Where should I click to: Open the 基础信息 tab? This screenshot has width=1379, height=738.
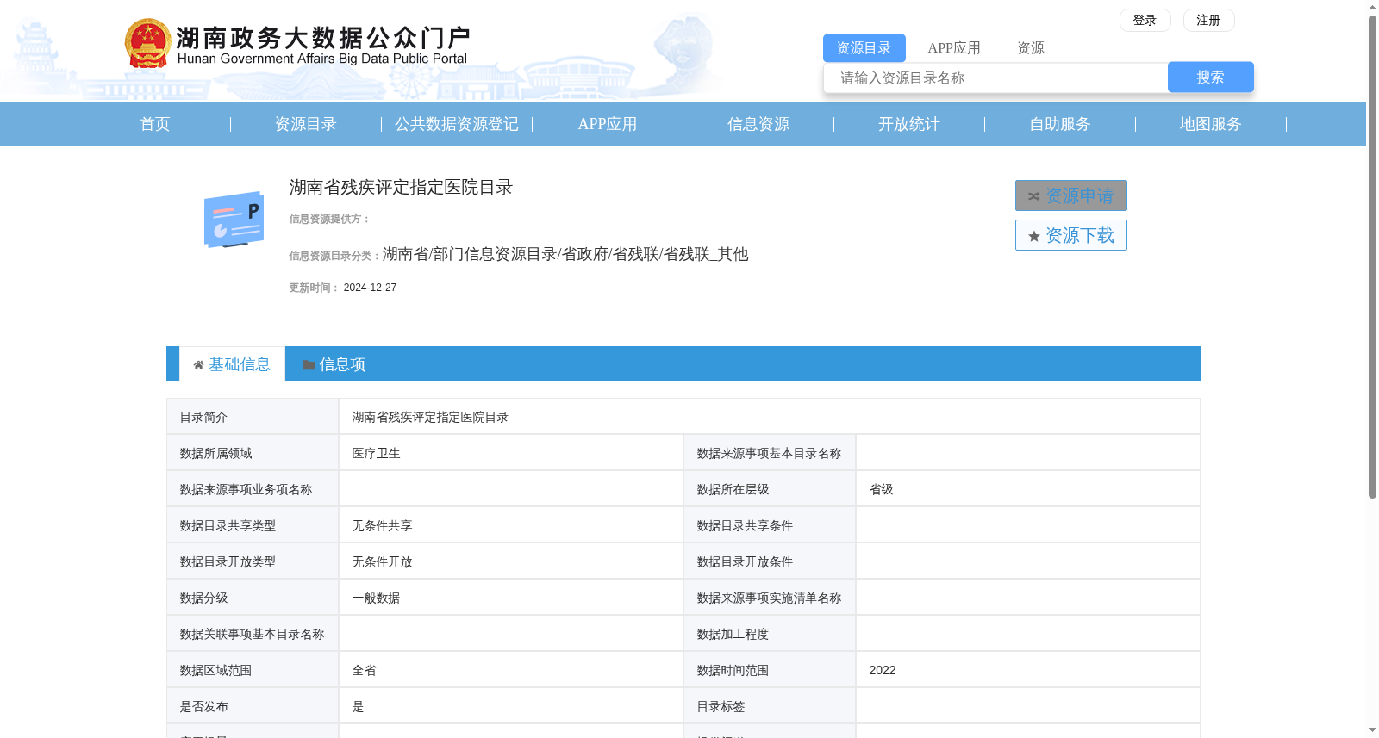(x=233, y=364)
